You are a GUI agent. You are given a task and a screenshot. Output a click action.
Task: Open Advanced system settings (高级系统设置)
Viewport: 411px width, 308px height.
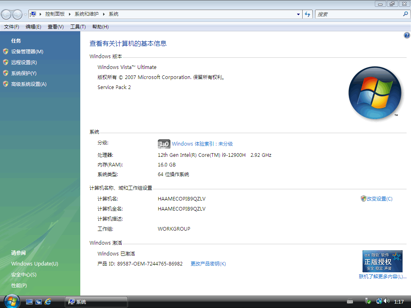[28, 84]
